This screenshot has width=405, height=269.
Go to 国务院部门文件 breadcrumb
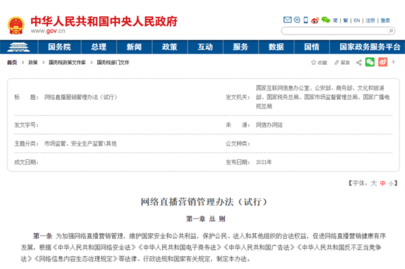113,63
